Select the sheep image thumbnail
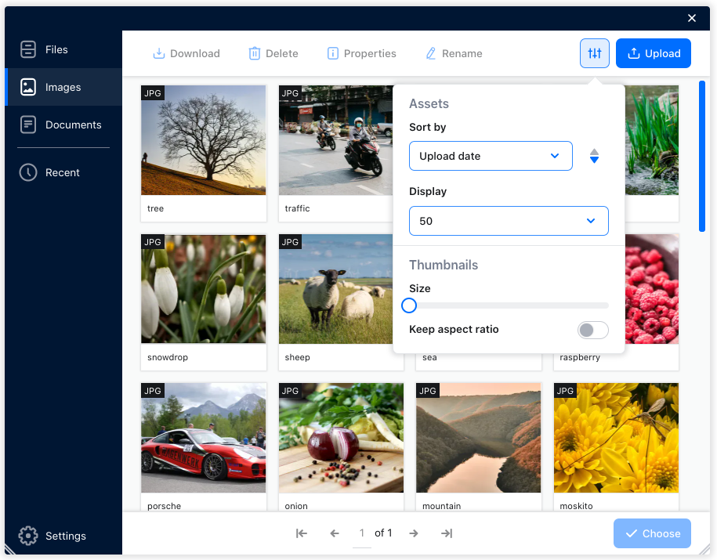The width and height of the screenshot is (717, 560). pyautogui.click(x=335, y=289)
